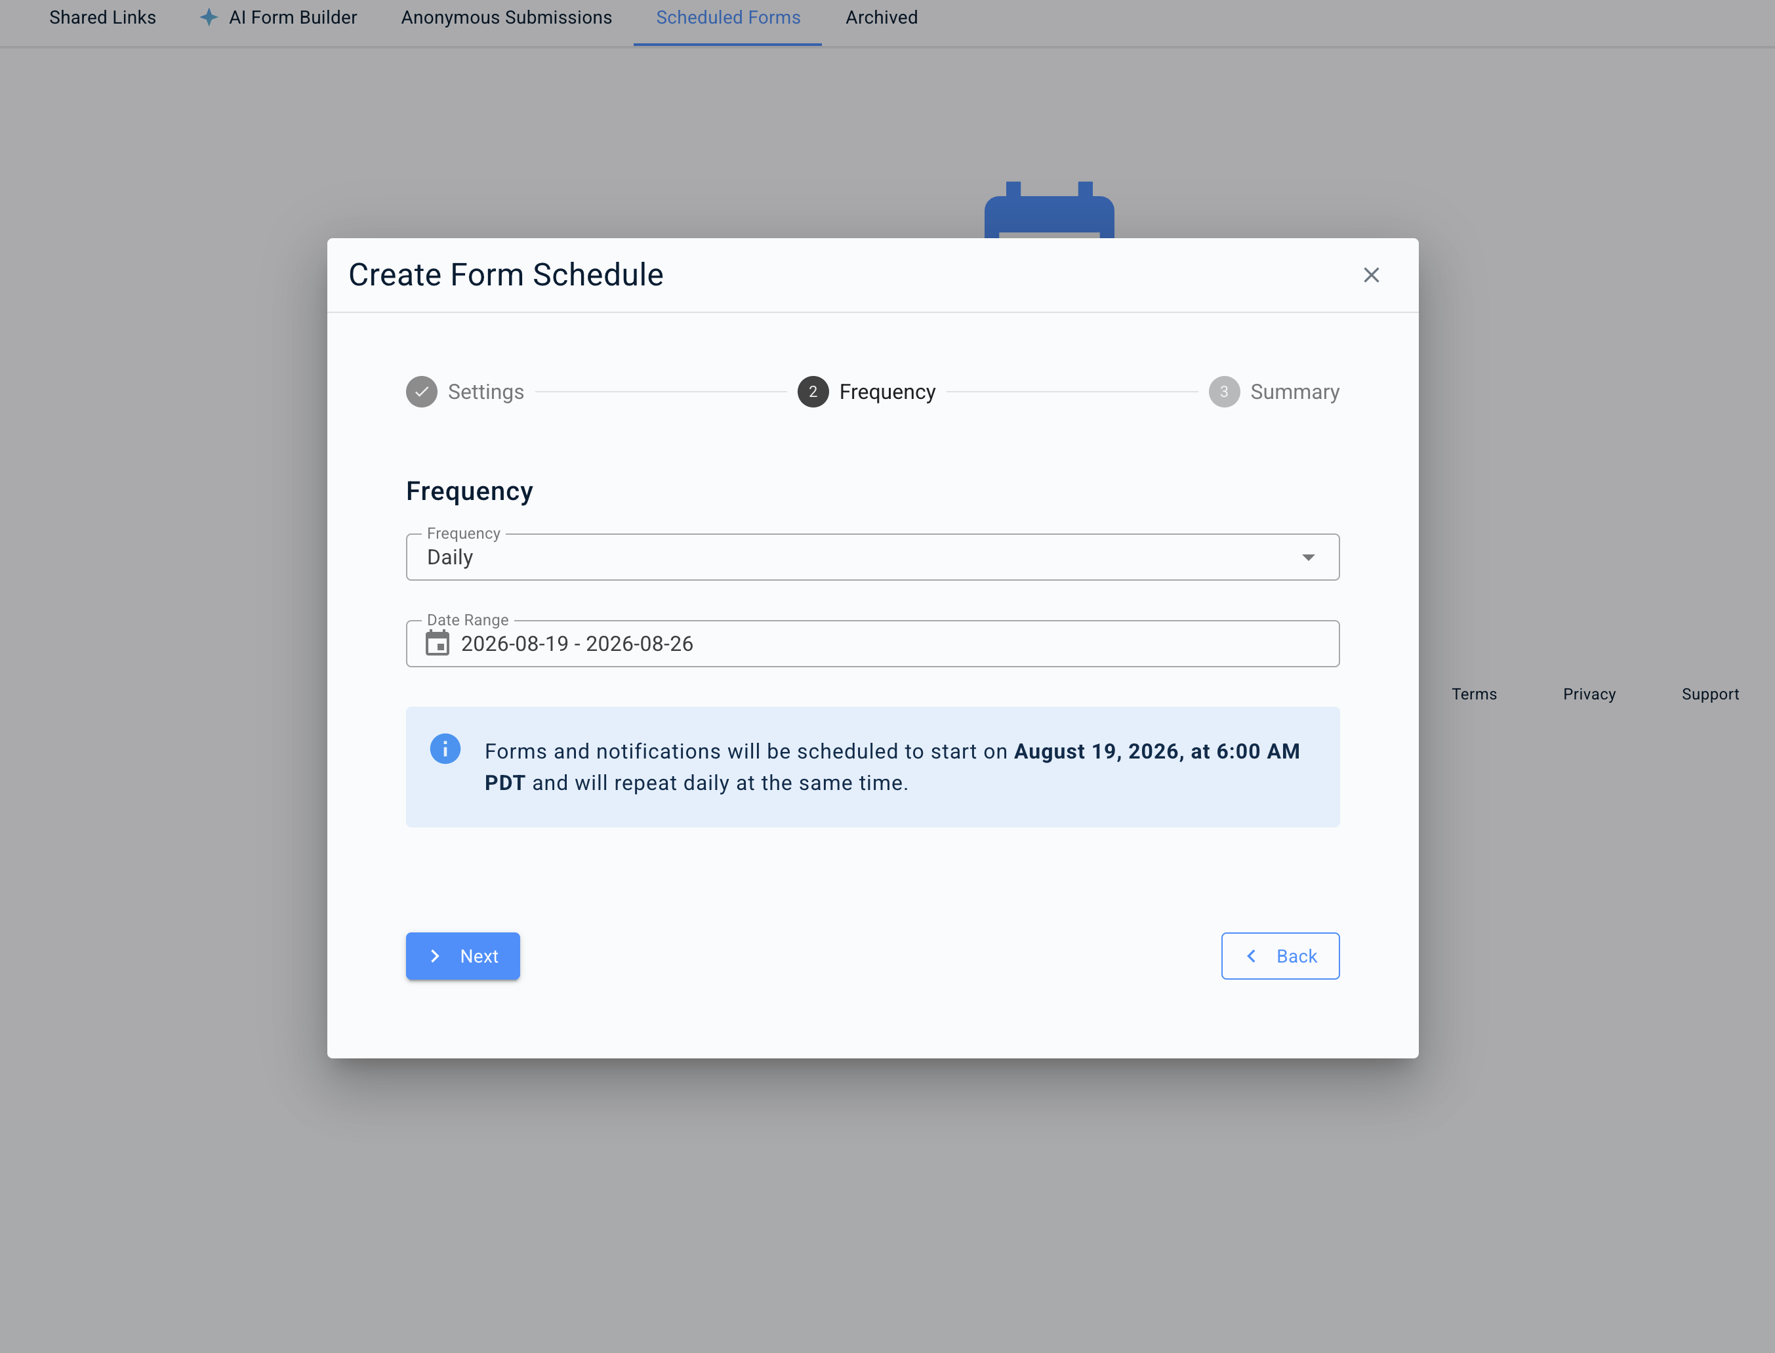Open the Support link
This screenshot has width=1775, height=1353.
pyautogui.click(x=1710, y=694)
